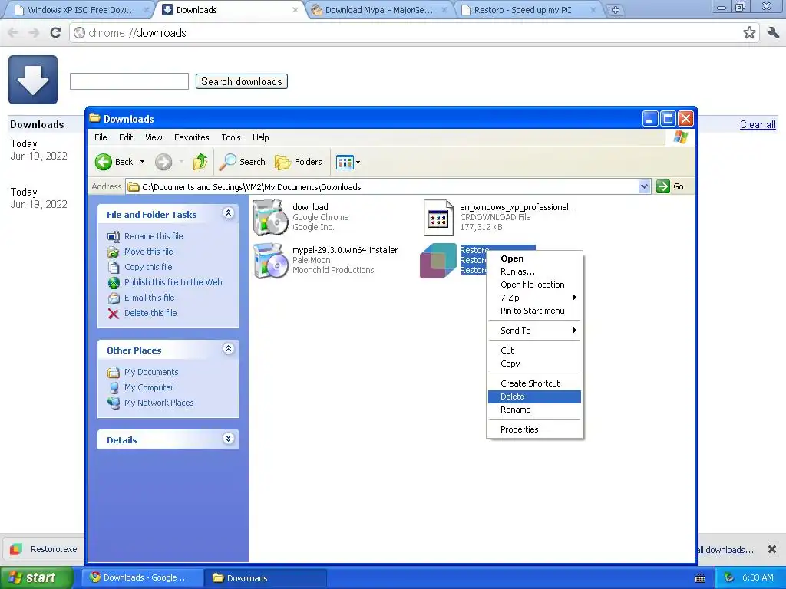Open My Network Places link
This screenshot has height=589, width=786.
(x=159, y=403)
